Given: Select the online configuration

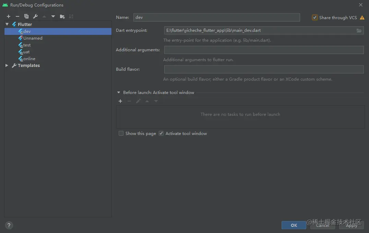Looking at the screenshot, I should 29,59.
